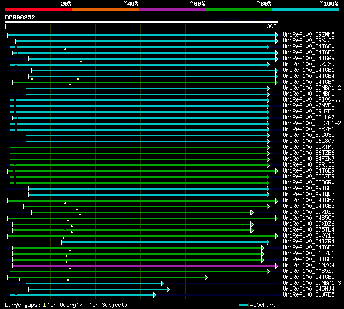Viewport: 344px width, 309px height.
Task: Select the BP090252 query name label
Action: pos(20,17)
